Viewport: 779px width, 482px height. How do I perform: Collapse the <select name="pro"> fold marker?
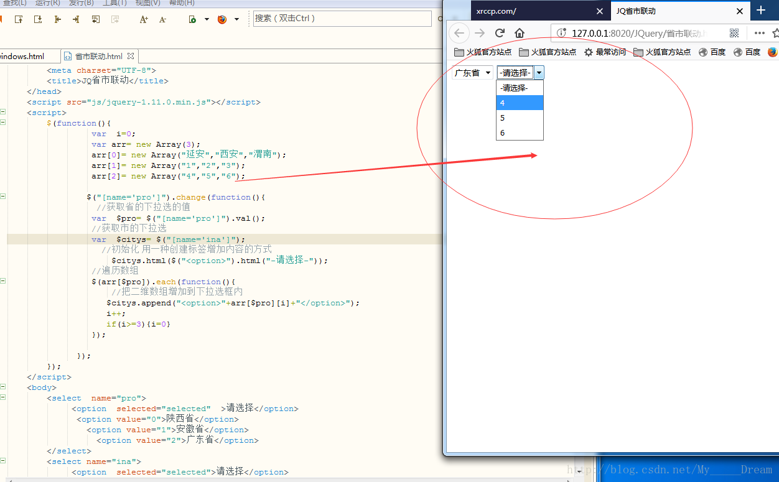2,397
